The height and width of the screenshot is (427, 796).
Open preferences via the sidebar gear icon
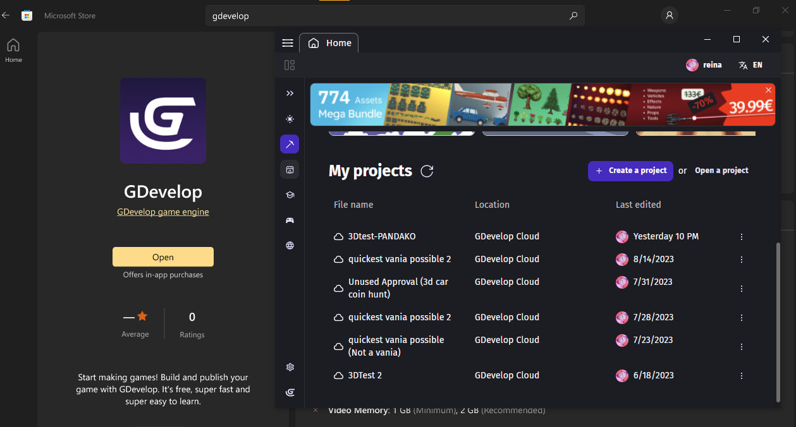click(290, 367)
